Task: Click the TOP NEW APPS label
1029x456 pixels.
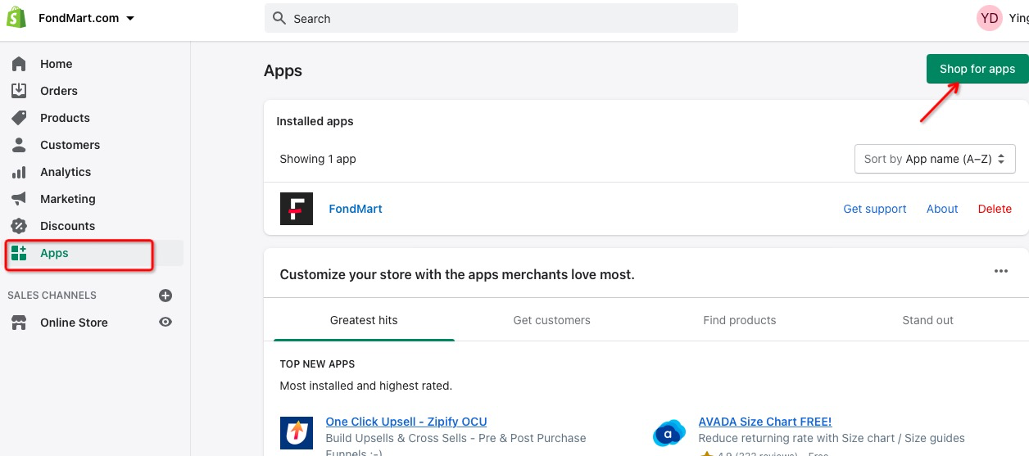Action: coord(317,363)
